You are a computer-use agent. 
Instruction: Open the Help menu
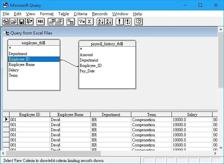click(x=137, y=14)
